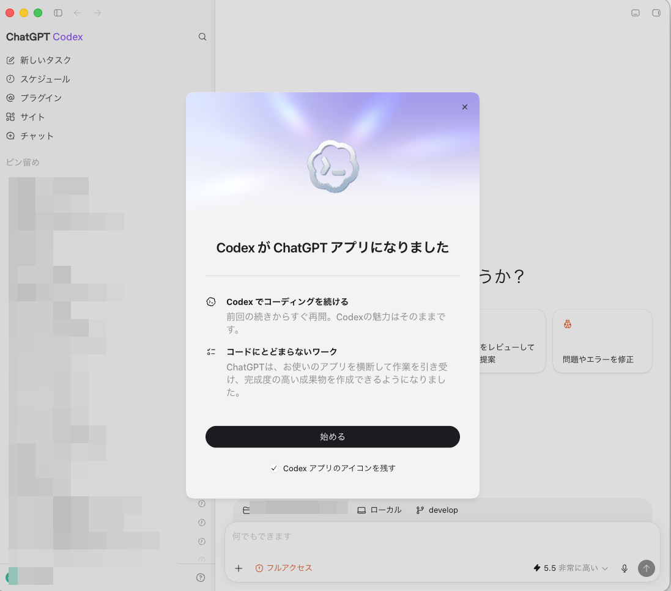Image resolution: width=671 pixels, height=591 pixels.
Task: Click the chat bubble plus icon
Action: point(10,136)
